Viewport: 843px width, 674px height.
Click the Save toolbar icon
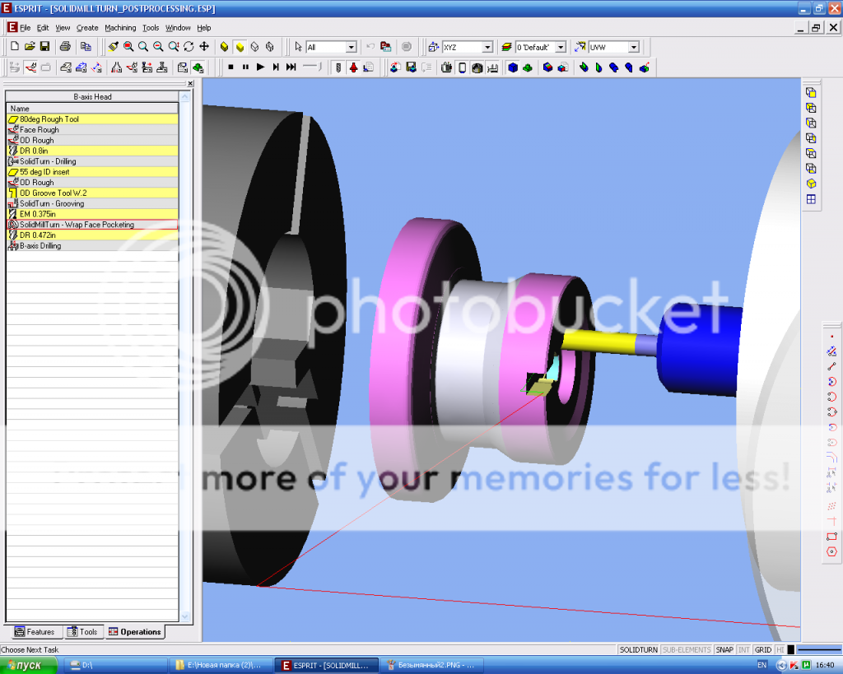click(44, 47)
